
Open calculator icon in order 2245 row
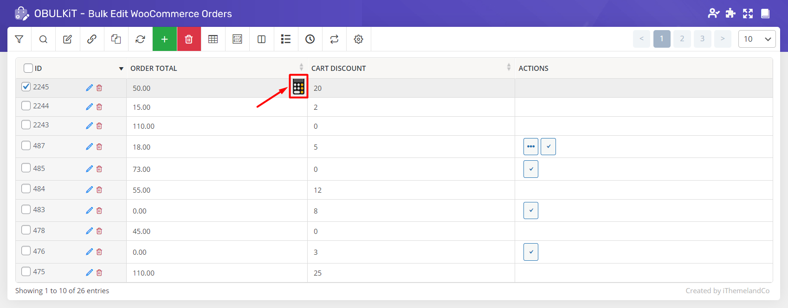pyautogui.click(x=298, y=87)
